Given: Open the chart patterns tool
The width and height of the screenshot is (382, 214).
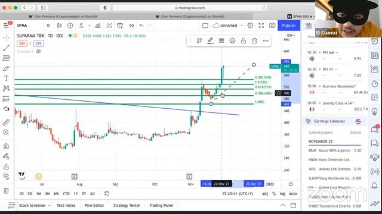Looking at the screenshot, I should [x=7, y=89].
